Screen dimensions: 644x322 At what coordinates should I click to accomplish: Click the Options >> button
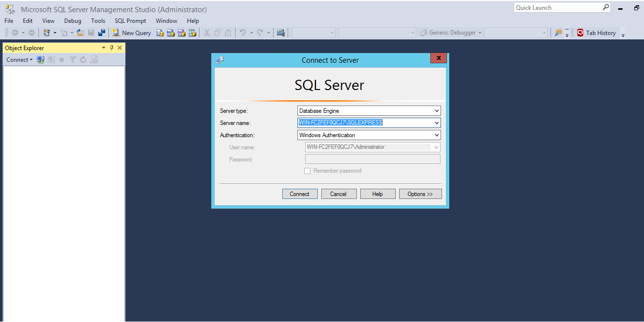pos(420,194)
